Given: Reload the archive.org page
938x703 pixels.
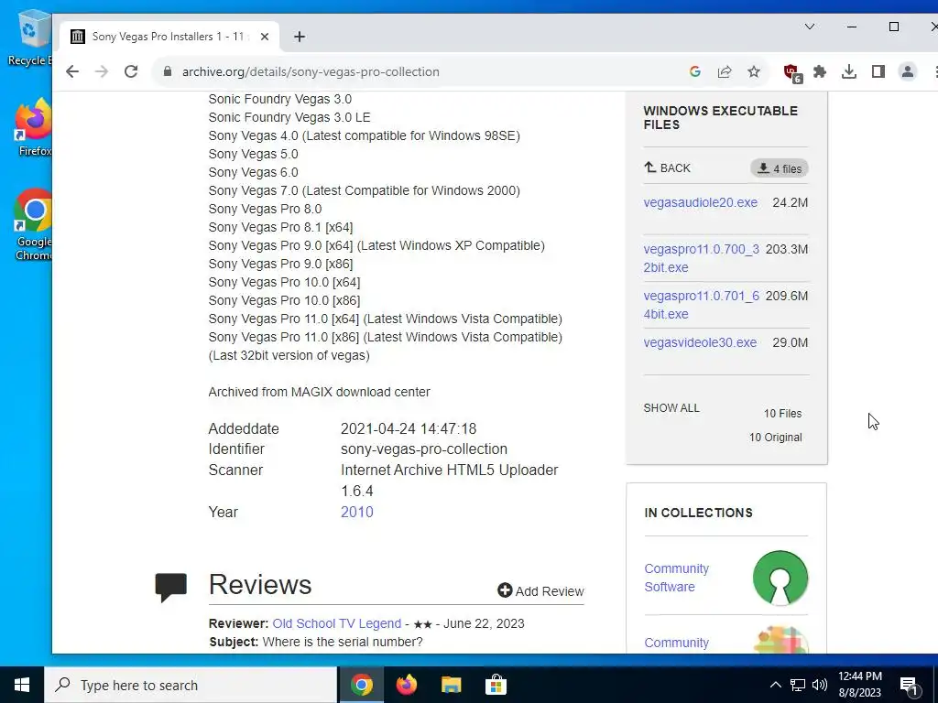Looking at the screenshot, I should [131, 71].
